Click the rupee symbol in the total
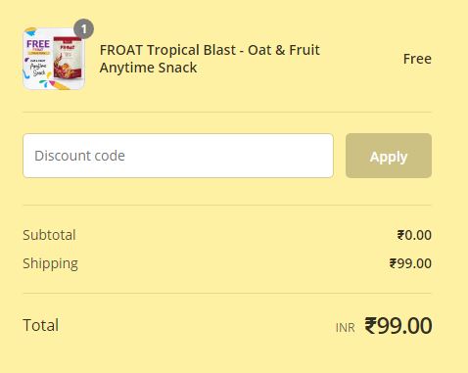Viewport: 468px width, 373px height. pos(370,326)
